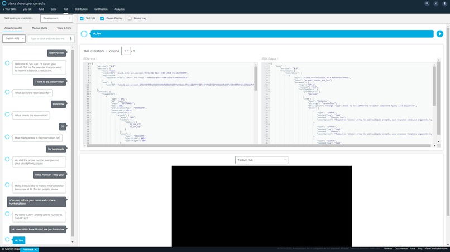This screenshot has width=450, height=252.
Task: Open the vertical more-options menu icon
Action: coord(444,3)
